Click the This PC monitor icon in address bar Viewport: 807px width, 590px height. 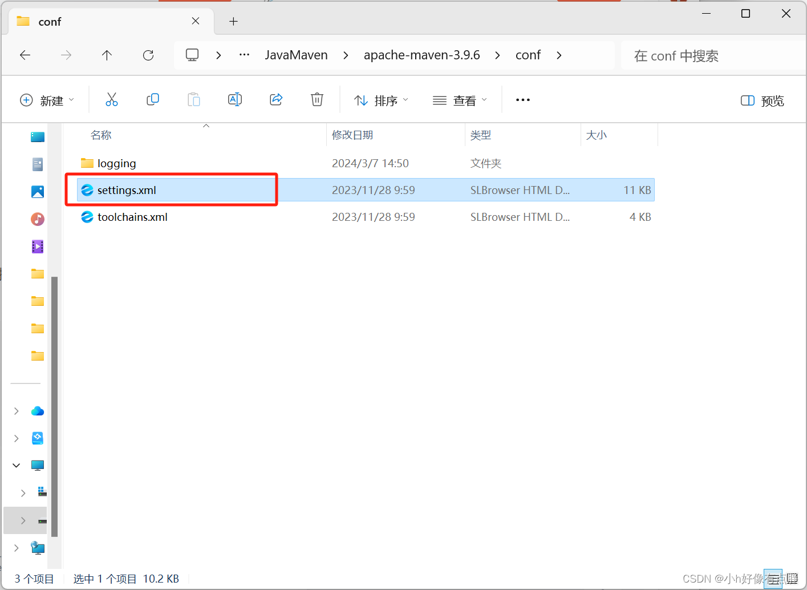click(x=192, y=55)
